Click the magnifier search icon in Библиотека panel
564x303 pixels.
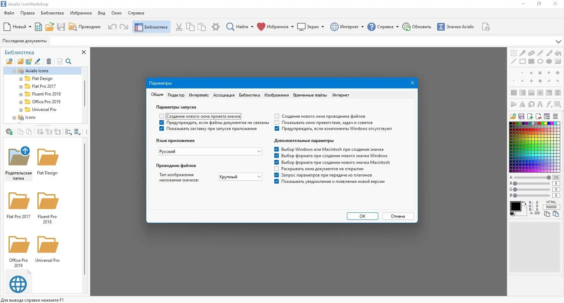[x=68, y=61]
